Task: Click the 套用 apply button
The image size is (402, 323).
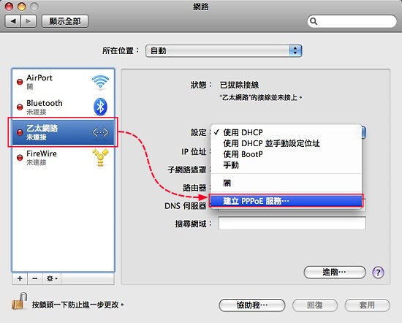Action: click(367, 305)
